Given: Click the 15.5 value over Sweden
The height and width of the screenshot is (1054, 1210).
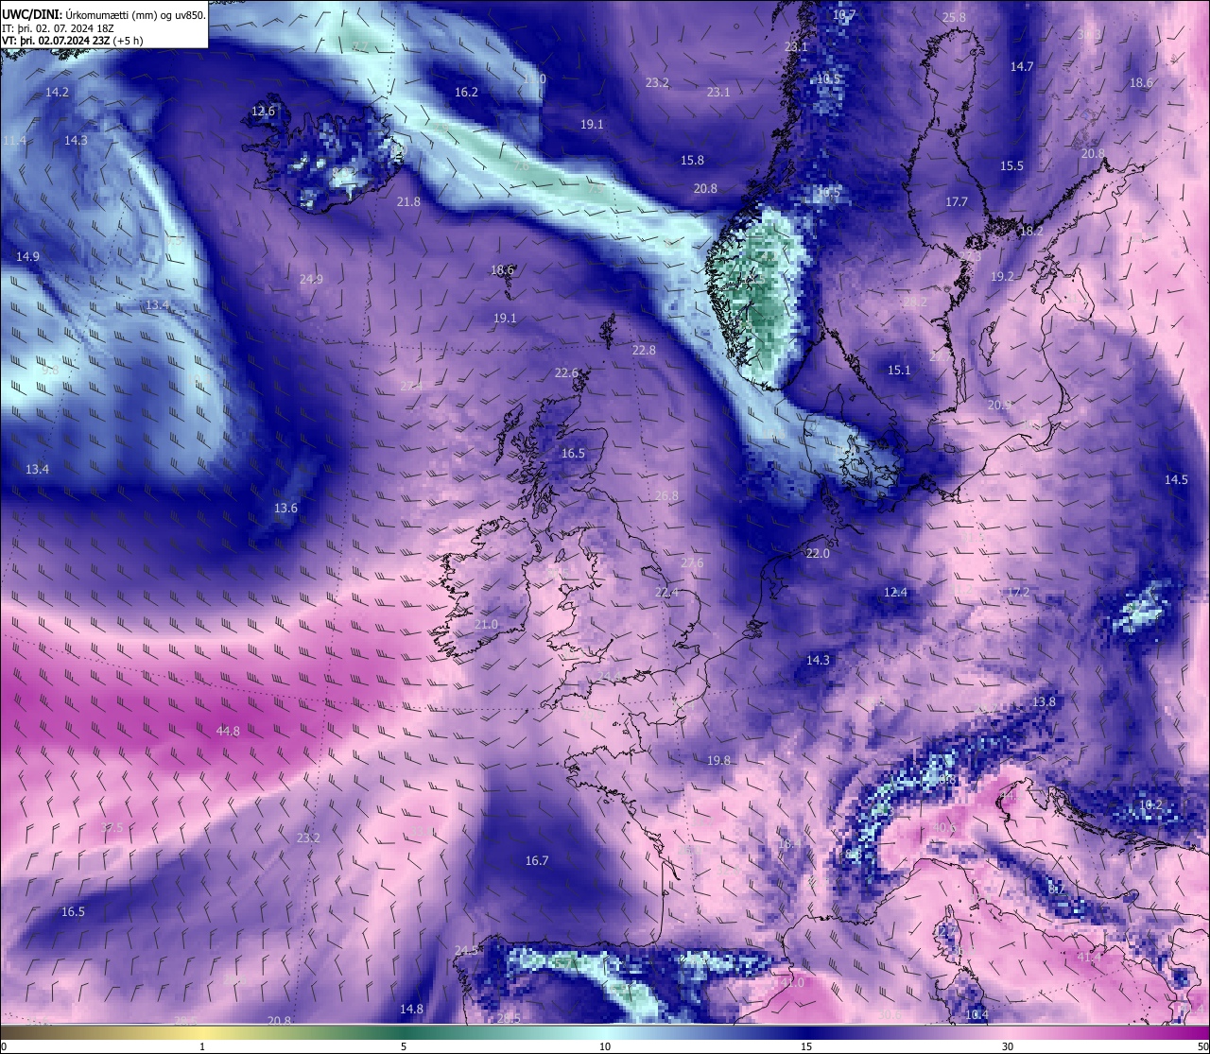Looking at the screenshot, I should pyautogui.click(x=1011, y=165).
